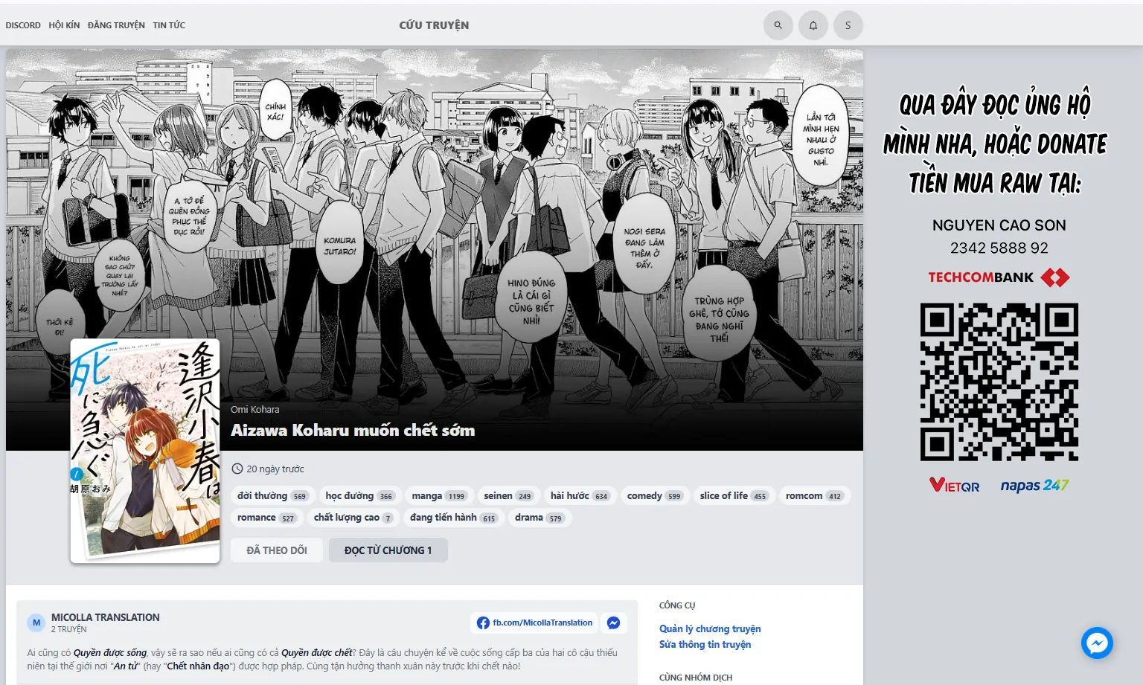Click the napas 247 logo
The width and height of the screenshot is (1143, 685).
tap(1034, 484)
